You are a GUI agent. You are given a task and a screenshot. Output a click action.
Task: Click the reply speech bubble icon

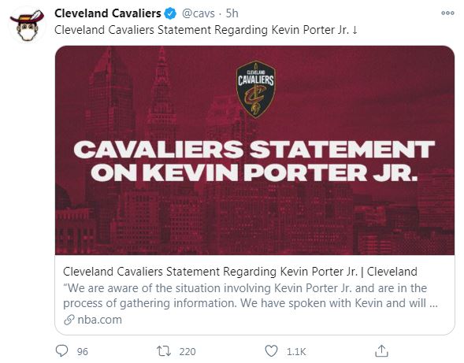[x=62, y=351]
